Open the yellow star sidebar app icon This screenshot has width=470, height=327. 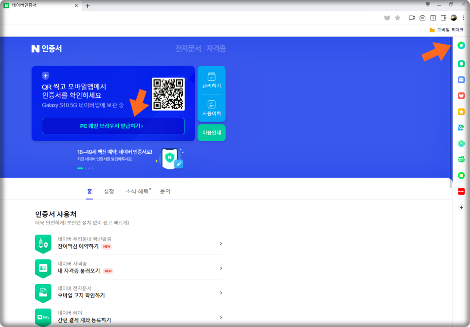(461, 111)
